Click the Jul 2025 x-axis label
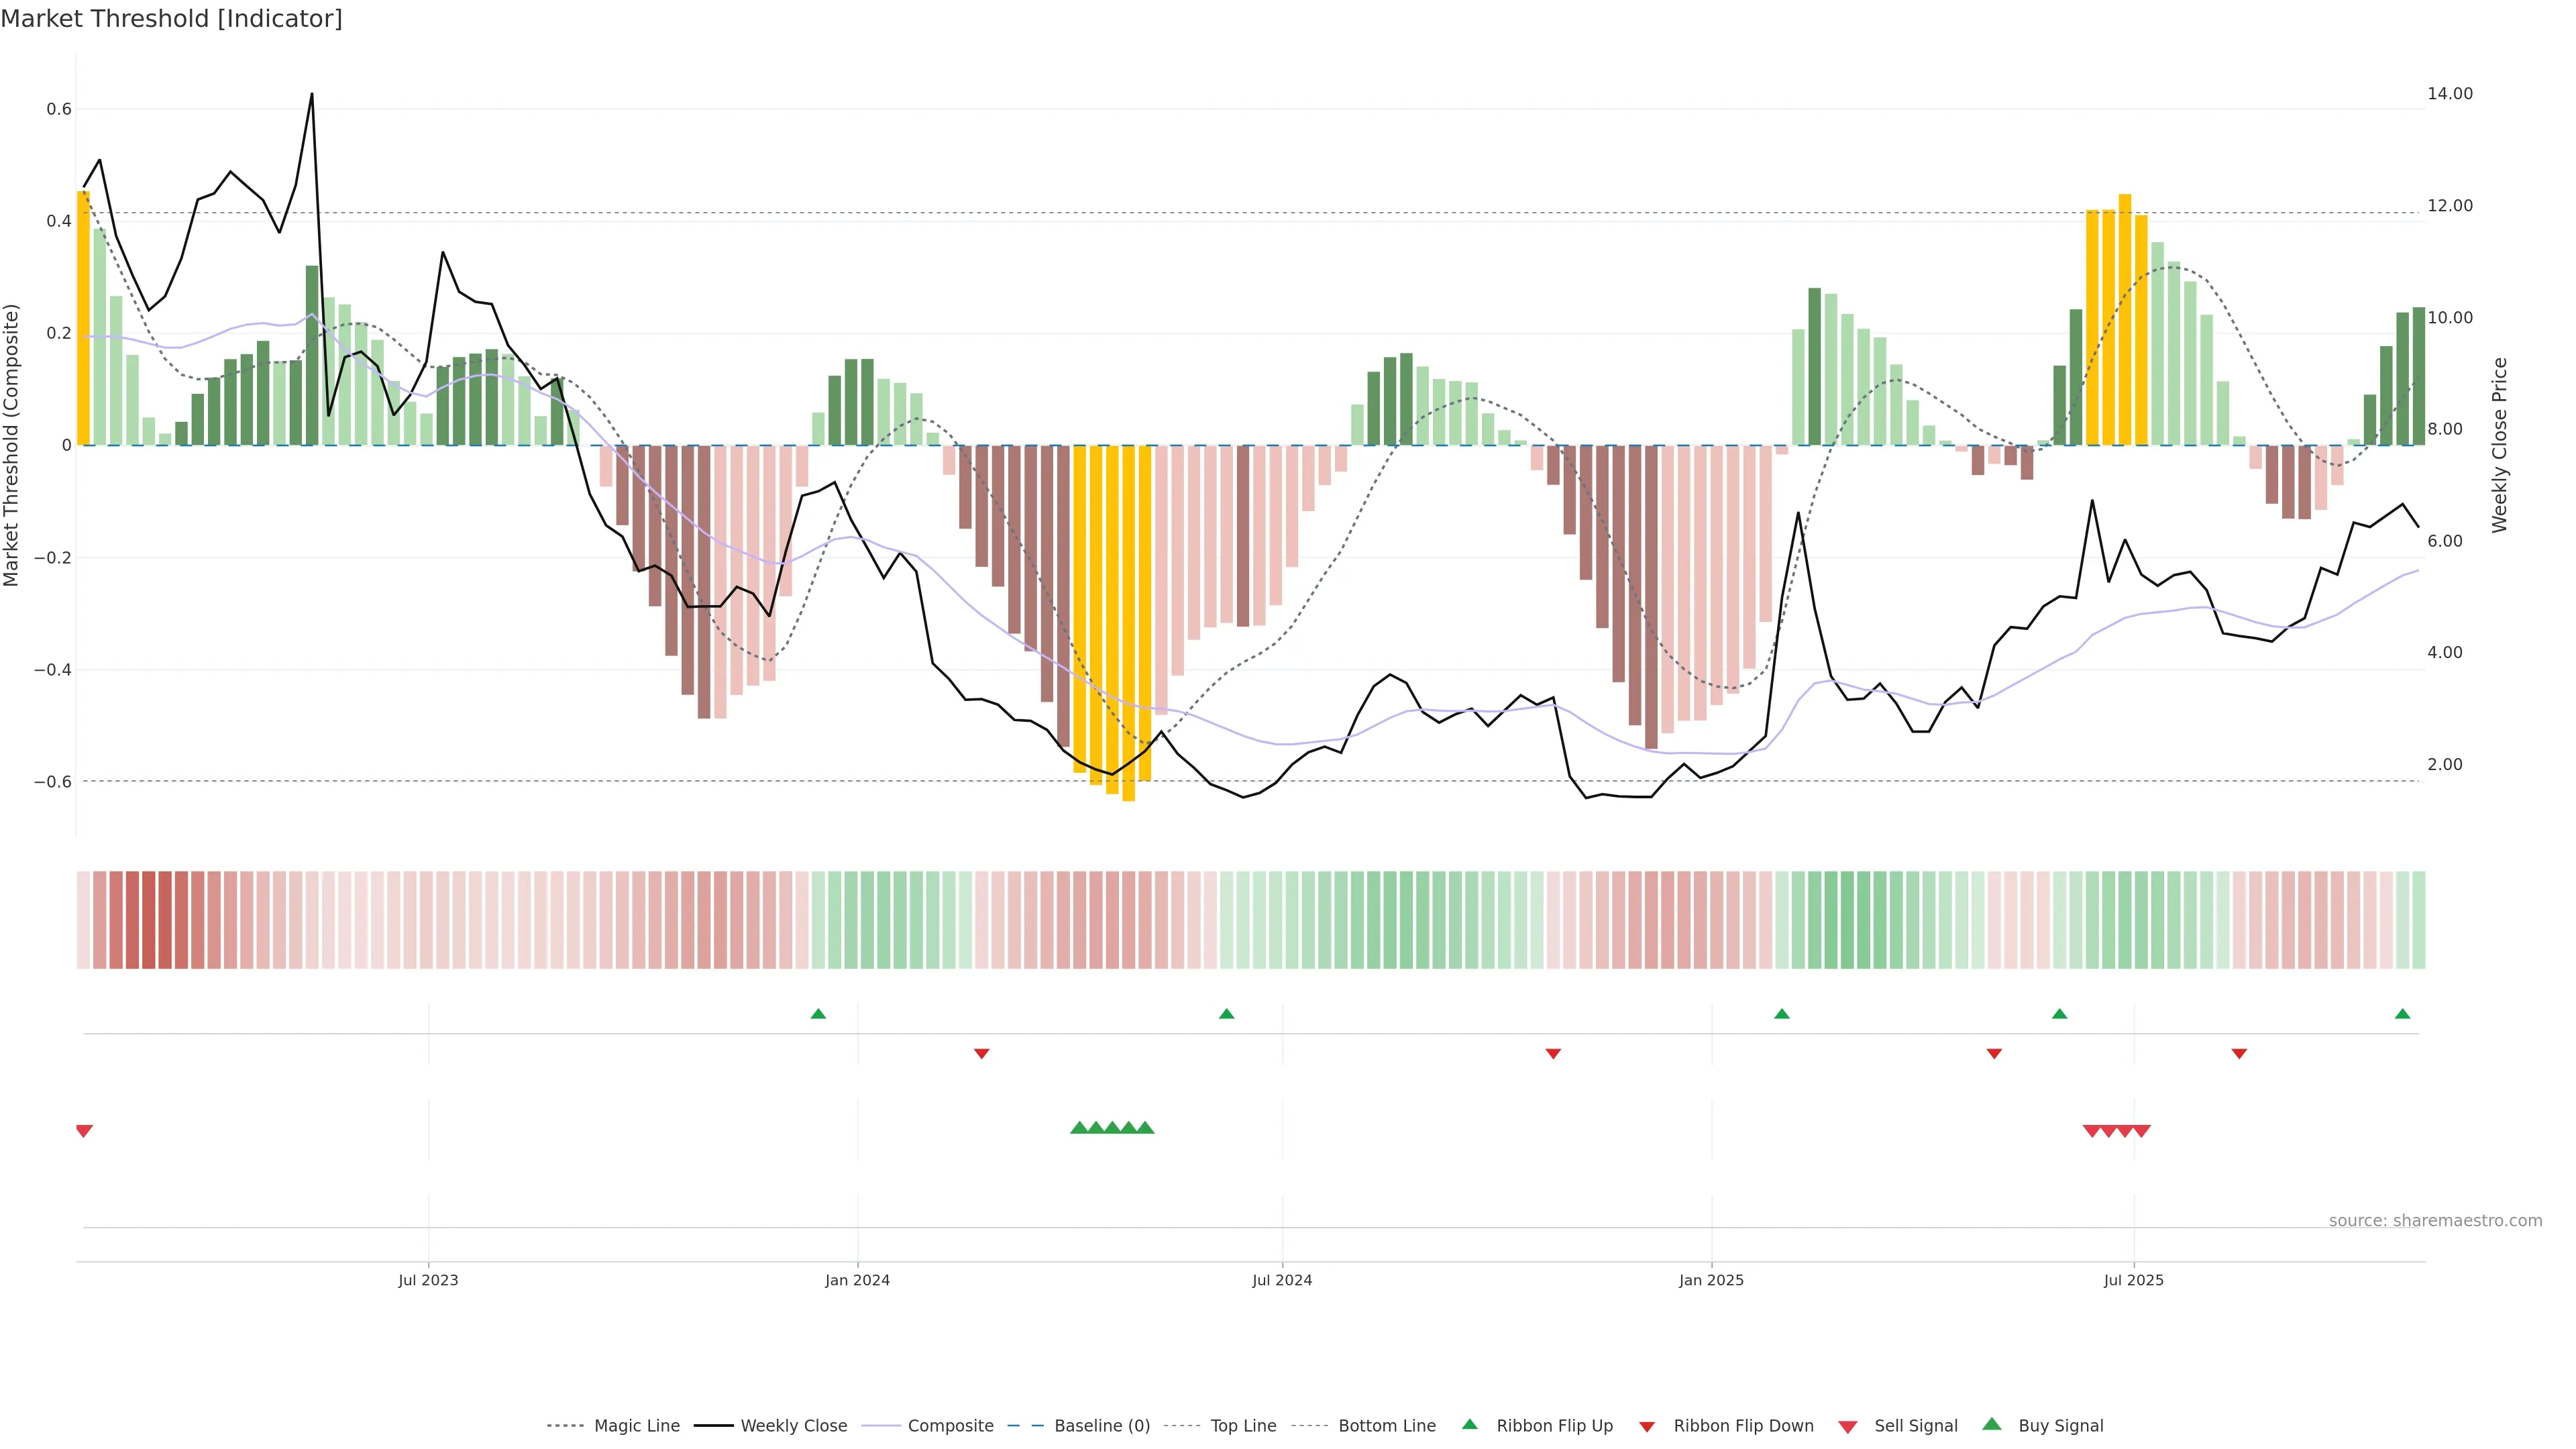2576x1449 pixels. [x=2133, y=1280]
